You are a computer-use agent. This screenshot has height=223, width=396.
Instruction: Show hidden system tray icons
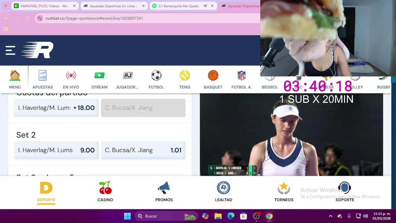coord(330,216)
